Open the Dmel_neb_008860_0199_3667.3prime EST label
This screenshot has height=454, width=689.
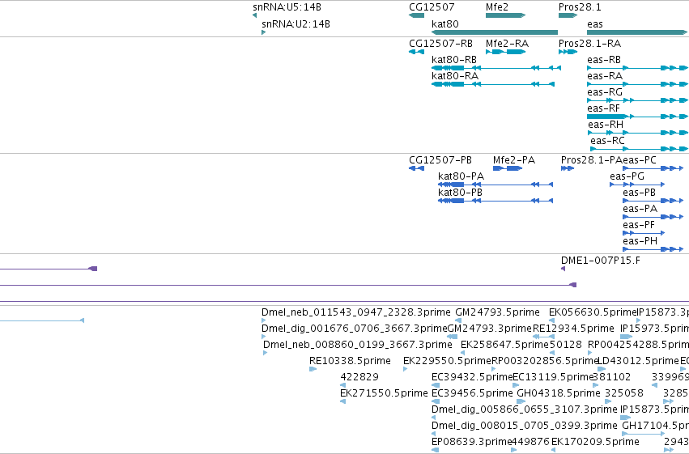tap(357, 345)
